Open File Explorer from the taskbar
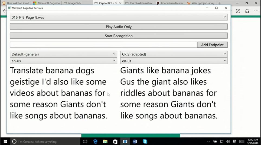 [105, 141]
